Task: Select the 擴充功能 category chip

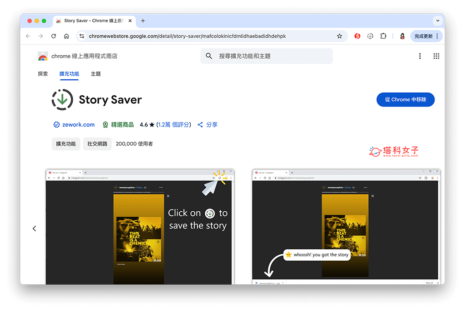Action: click(x=66, y=144)
